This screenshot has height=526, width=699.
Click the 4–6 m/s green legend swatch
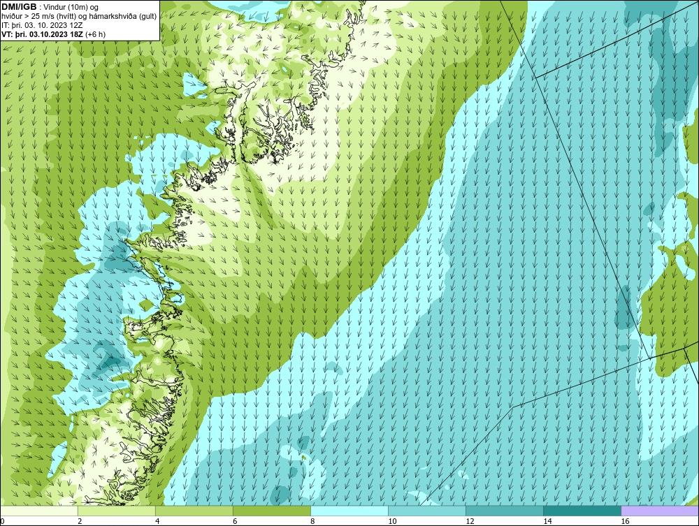pos(194,511)
